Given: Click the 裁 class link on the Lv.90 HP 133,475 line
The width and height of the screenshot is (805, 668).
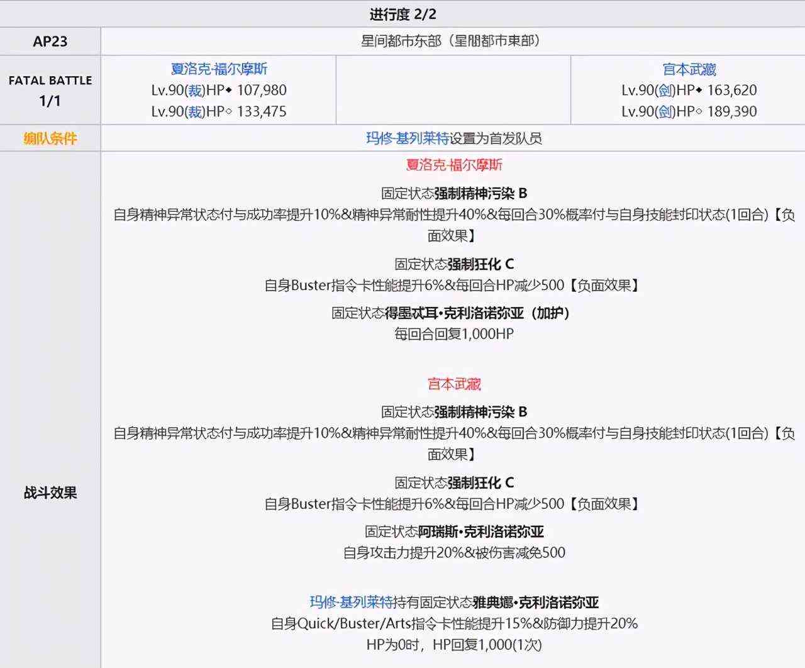Looking at the screenshot, I should 196,112.
